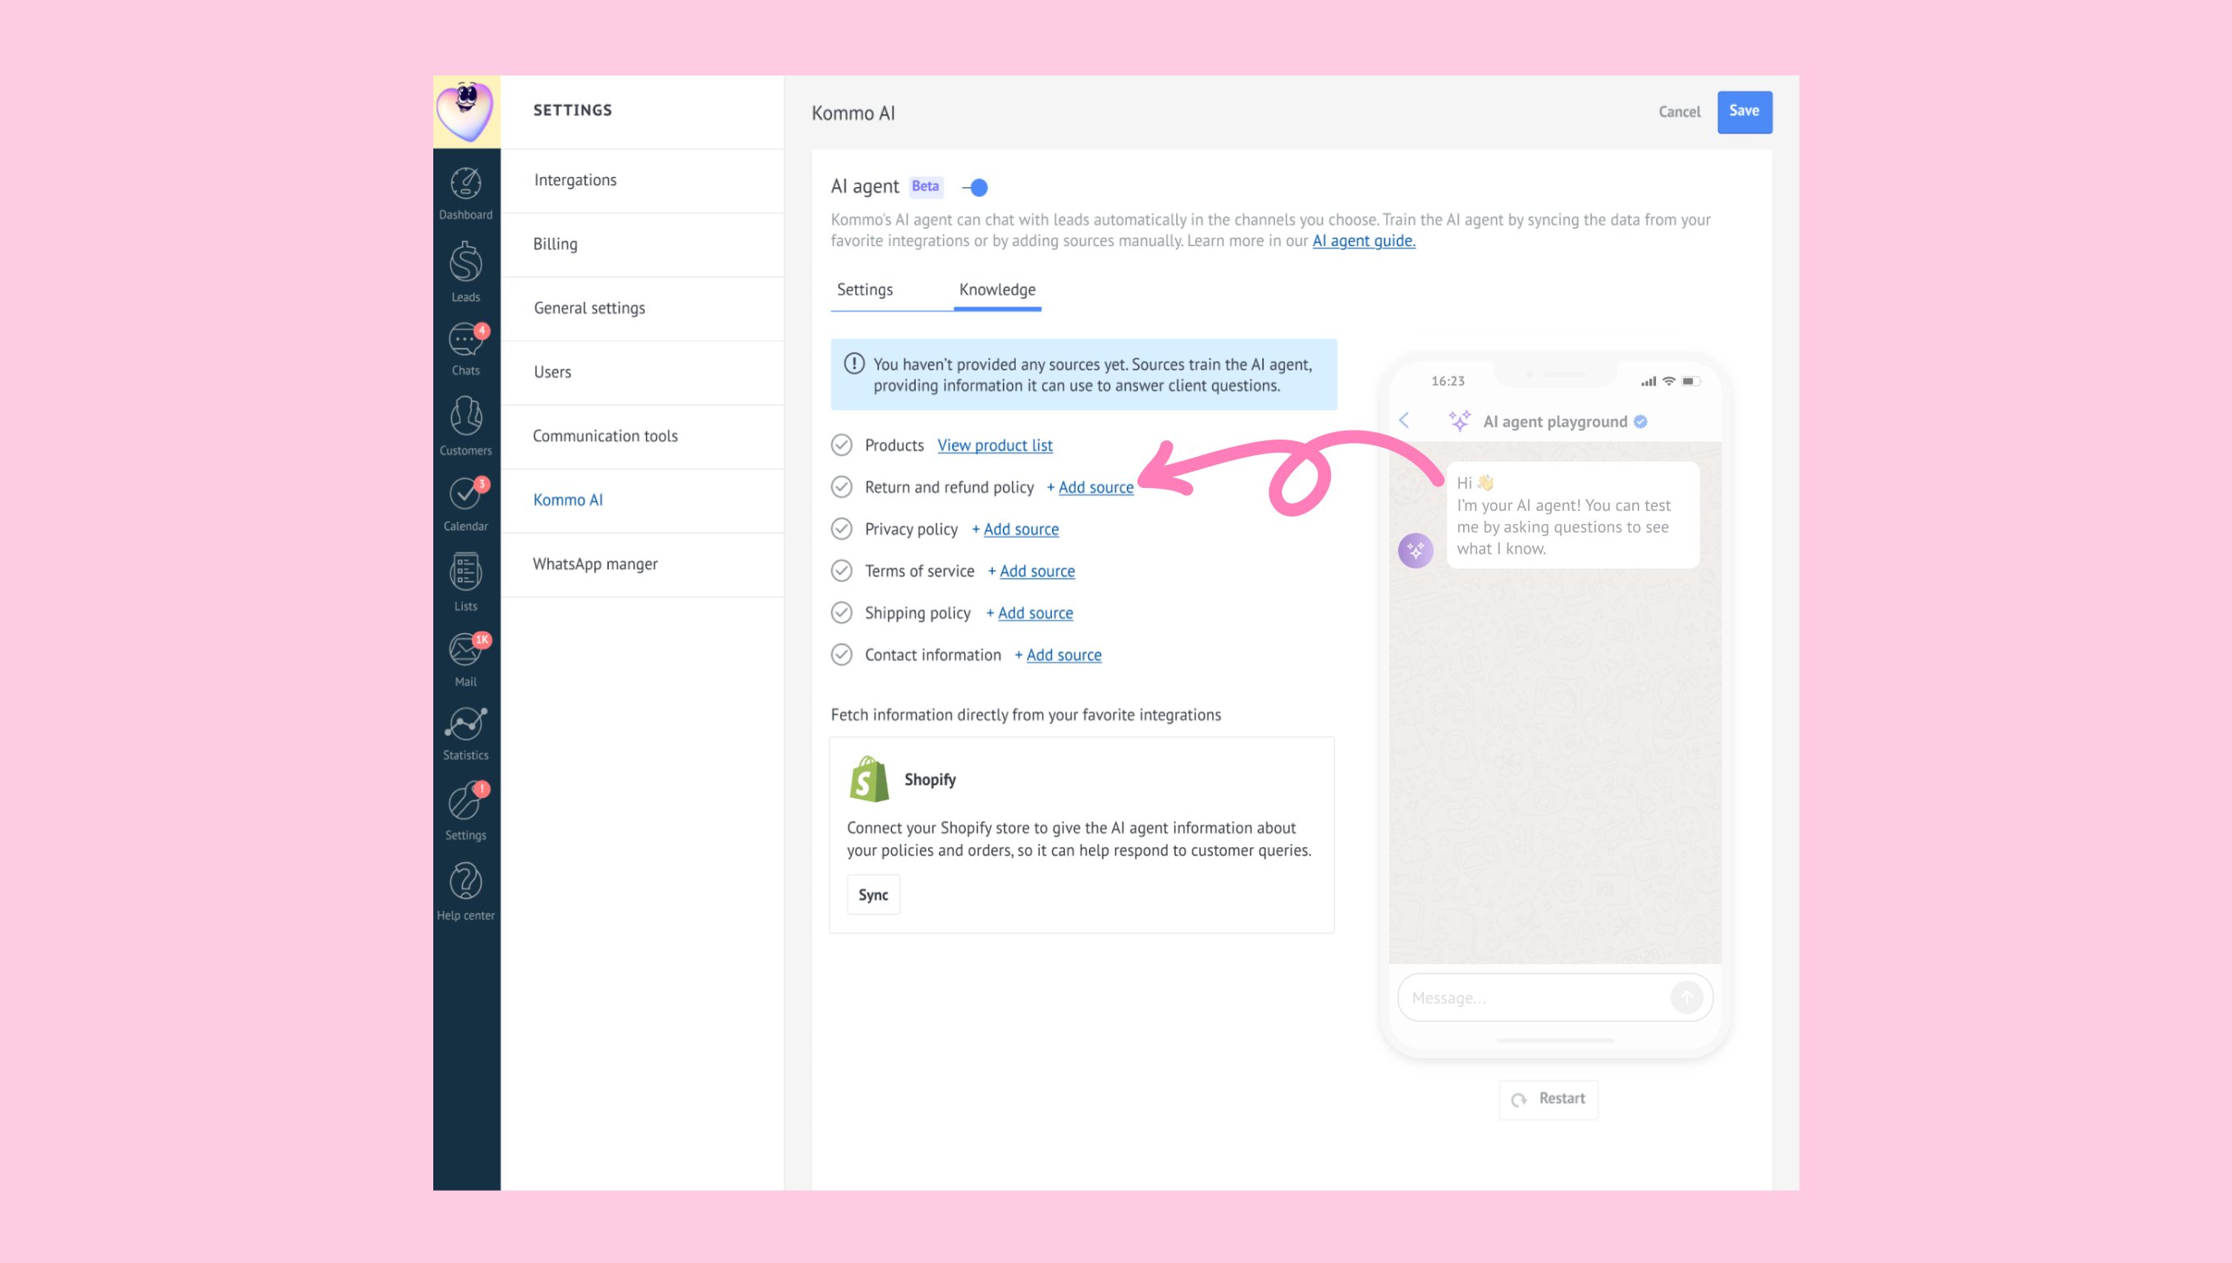Open the View product list link
The width and height of the screenshot is (2232, 1263).
click(x=995, y=445)
